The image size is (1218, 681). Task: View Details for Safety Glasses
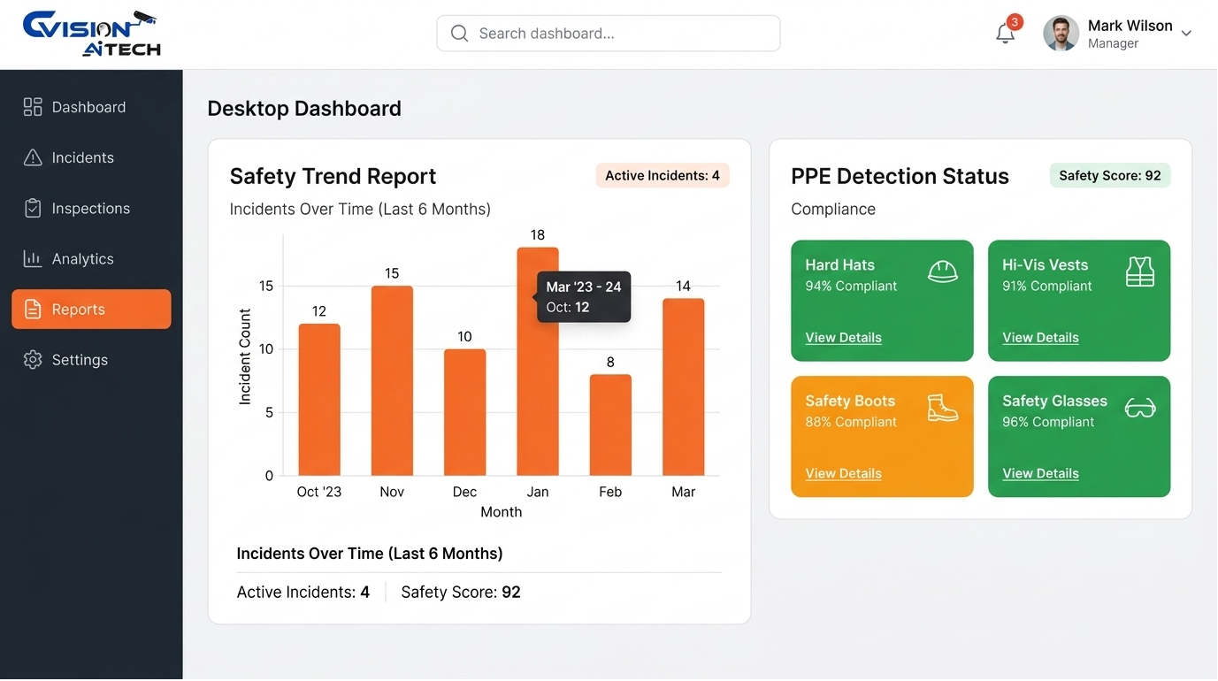[x=1041, y=474]
